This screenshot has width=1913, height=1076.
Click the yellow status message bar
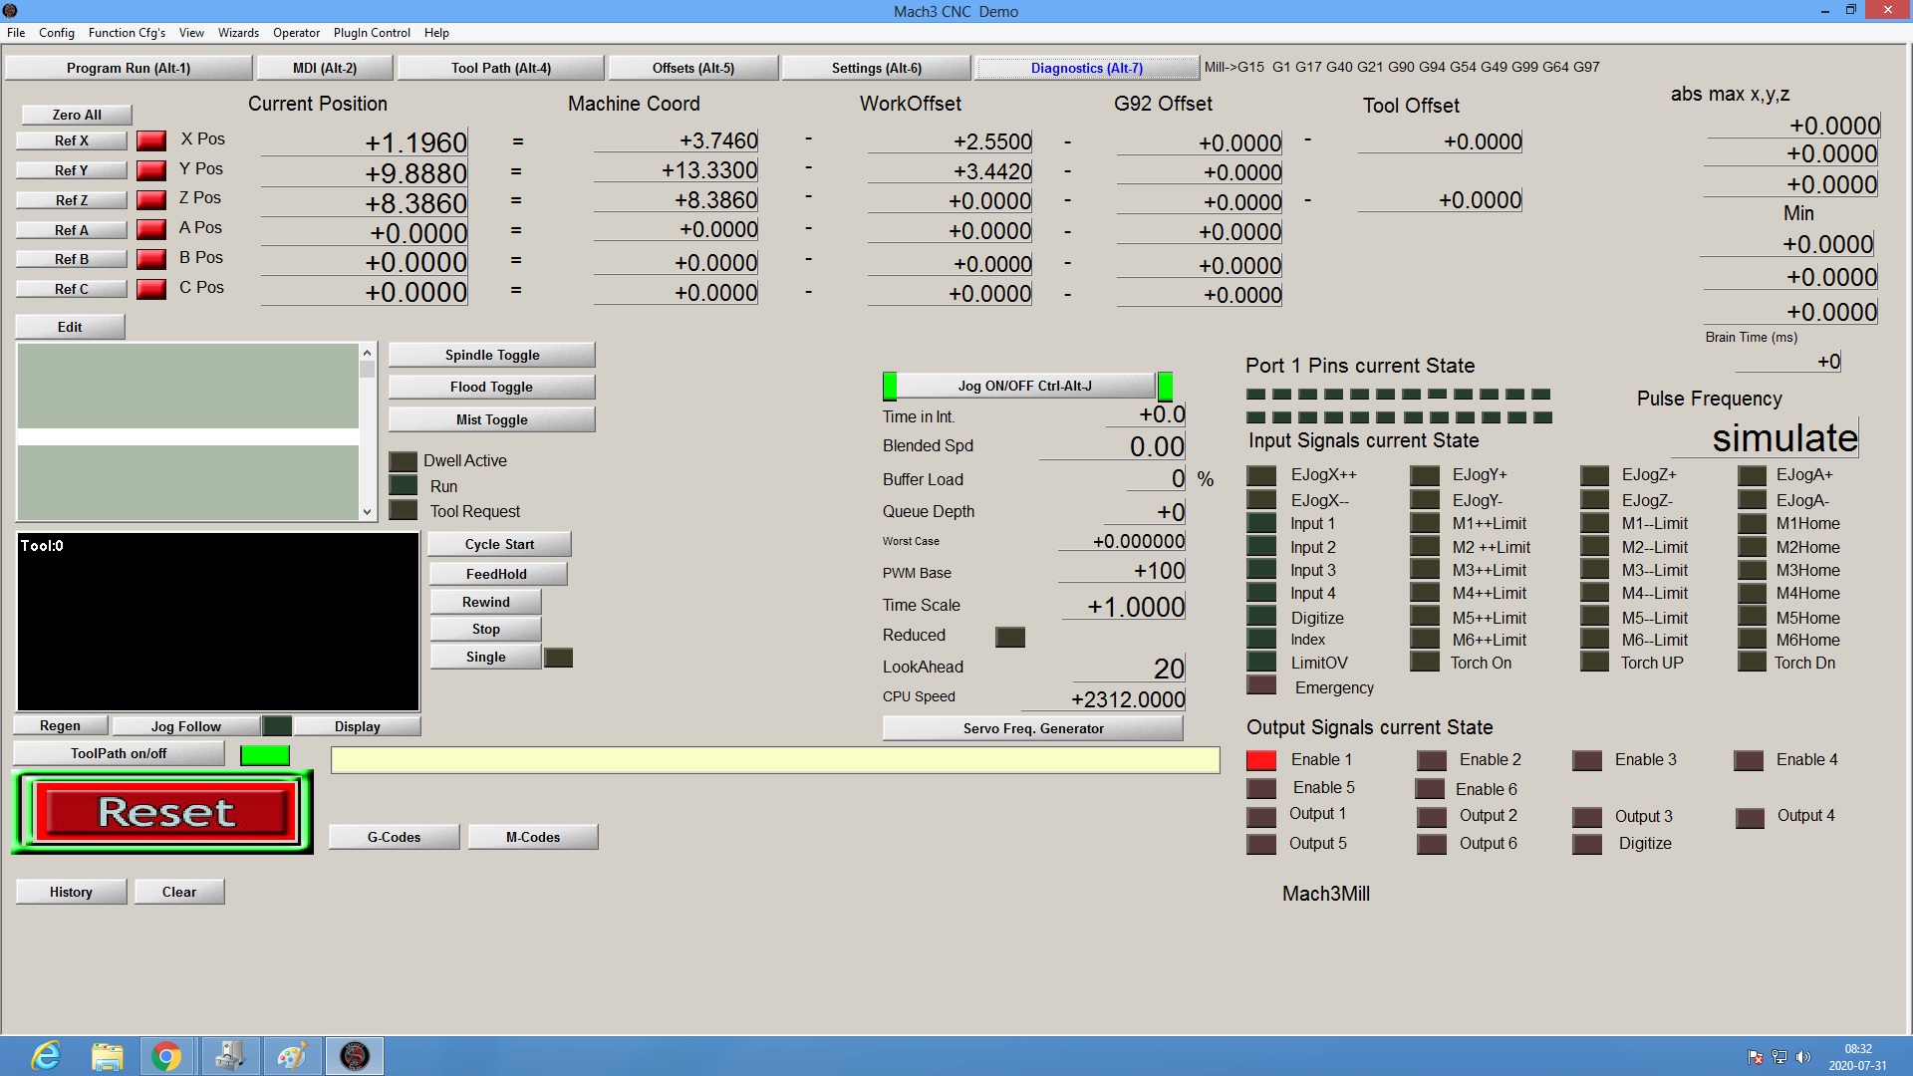pyautogui.click(x=775, y=760)
